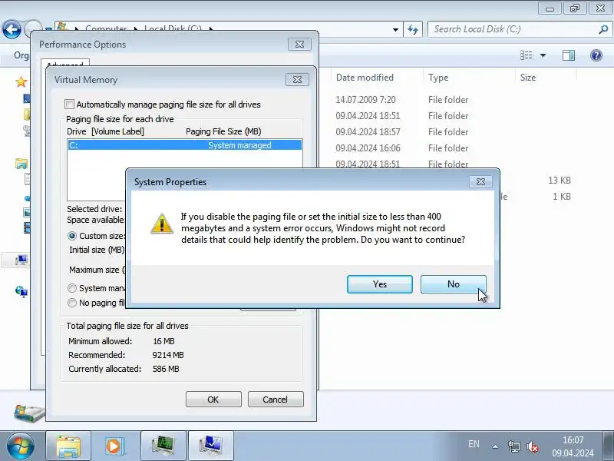Decline the paging file warning with No

pos(453,284)
